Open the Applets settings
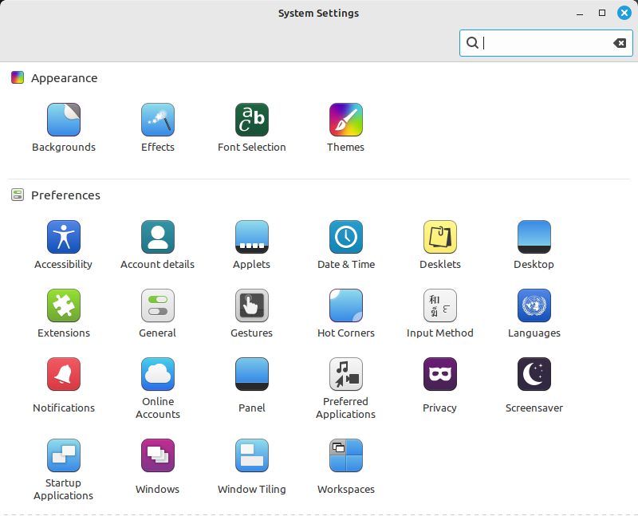Viewport: 638px width, 516px height. [x=251, y=243]
